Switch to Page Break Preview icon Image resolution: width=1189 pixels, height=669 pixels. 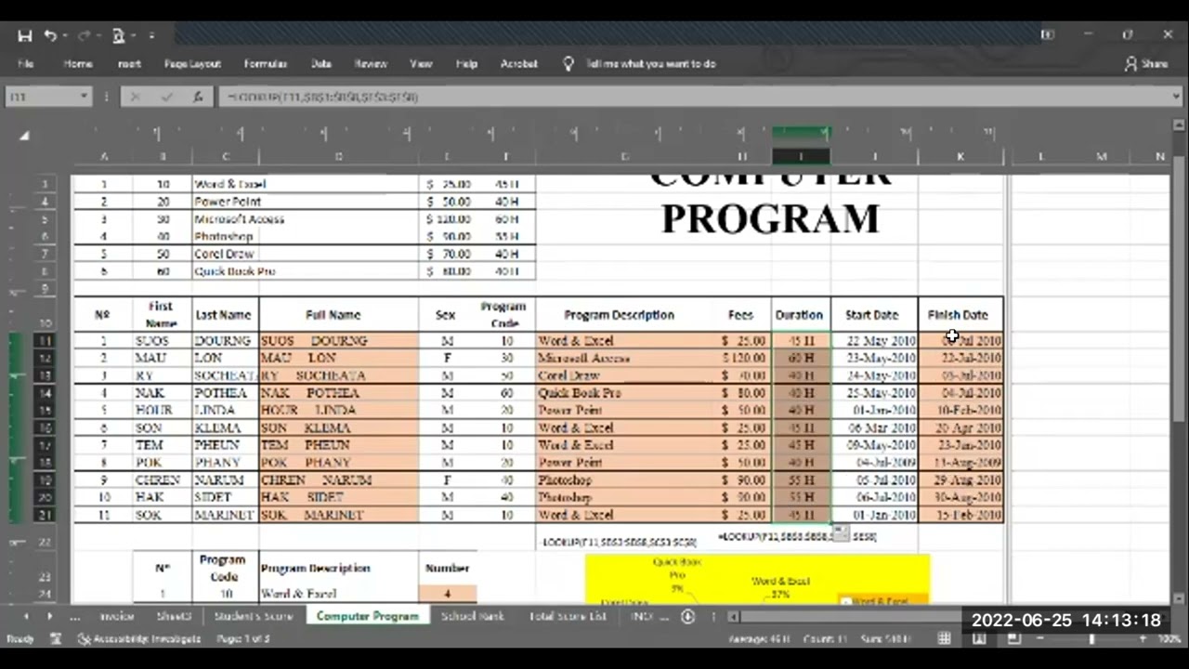1013,639
